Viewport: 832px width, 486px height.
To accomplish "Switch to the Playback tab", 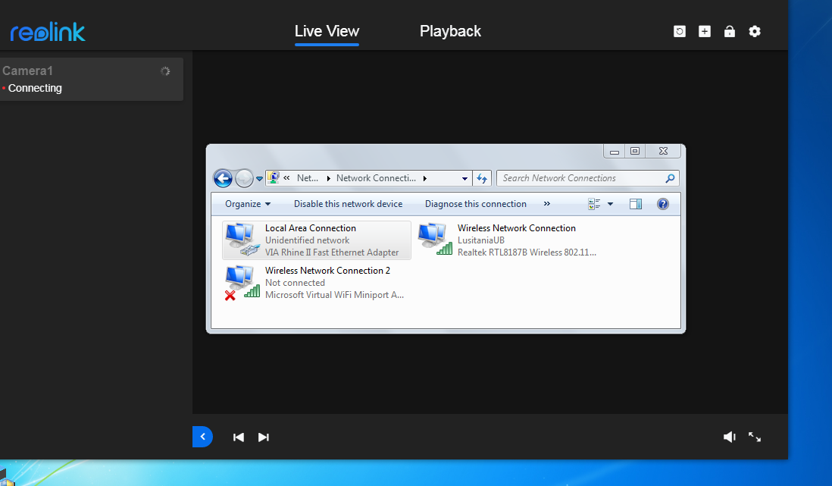I will coord(450,31).
